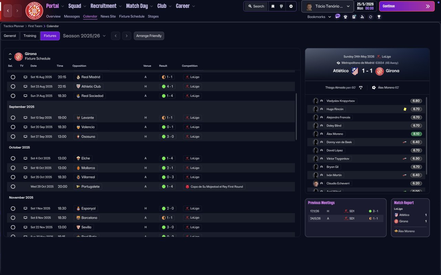Screen dimensions: 441x275
Task: Open the News Site tab
Action: (x=108, y=16)
